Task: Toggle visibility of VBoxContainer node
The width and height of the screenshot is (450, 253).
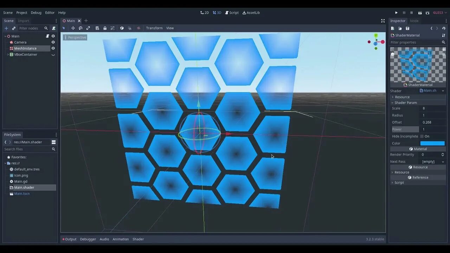Action: point(53,55)
